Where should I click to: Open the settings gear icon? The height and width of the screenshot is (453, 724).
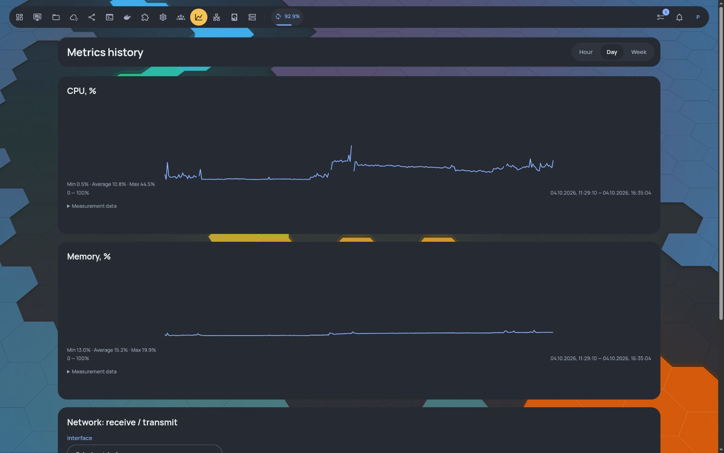click(x=163, y=17)
